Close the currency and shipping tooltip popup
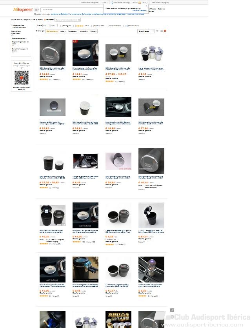 coord(146,6)
